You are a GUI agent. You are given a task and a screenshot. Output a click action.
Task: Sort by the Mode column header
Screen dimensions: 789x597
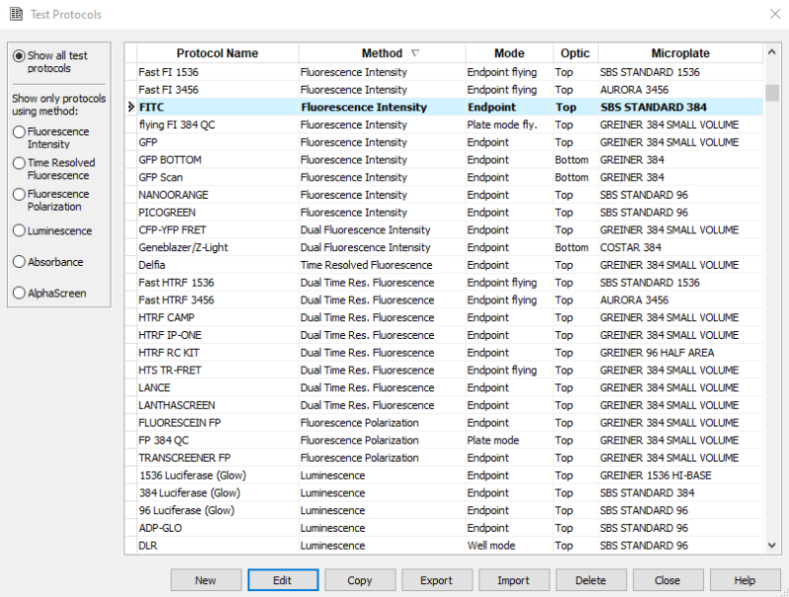[509, 53]
